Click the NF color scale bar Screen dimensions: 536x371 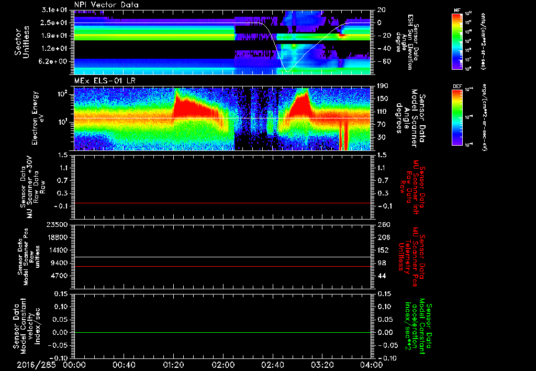tap(457, 41)
